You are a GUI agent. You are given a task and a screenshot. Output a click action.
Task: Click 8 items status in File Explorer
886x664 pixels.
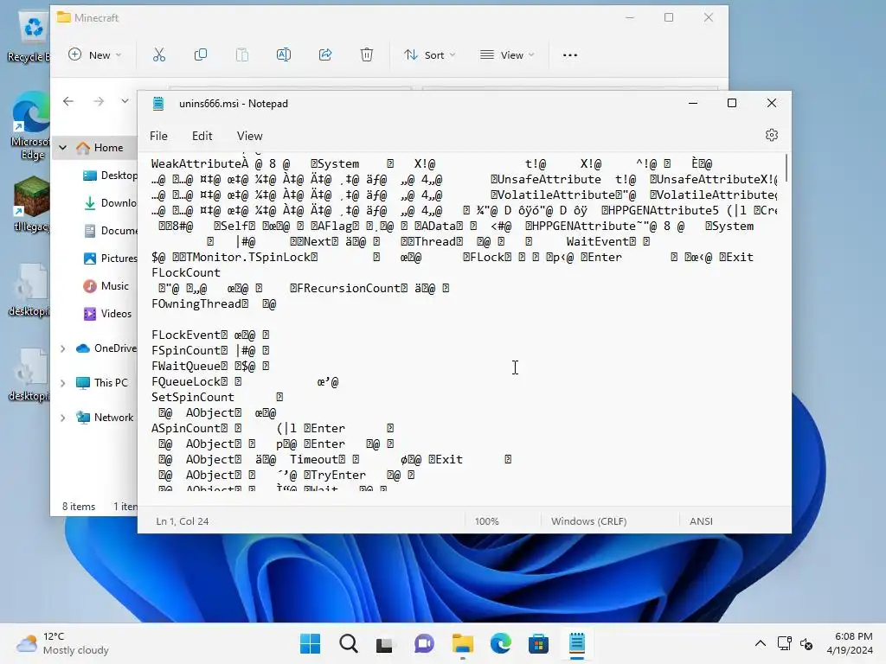point(79,507)
